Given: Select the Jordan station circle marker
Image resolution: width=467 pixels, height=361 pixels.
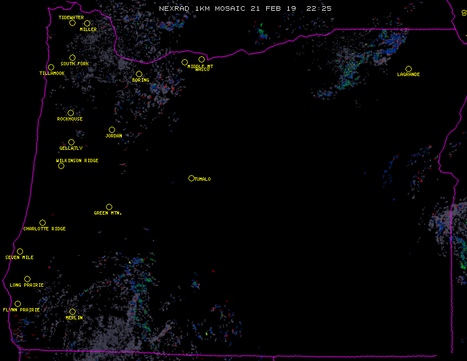Looking at the screenshot, I should (x=112, y=130).
